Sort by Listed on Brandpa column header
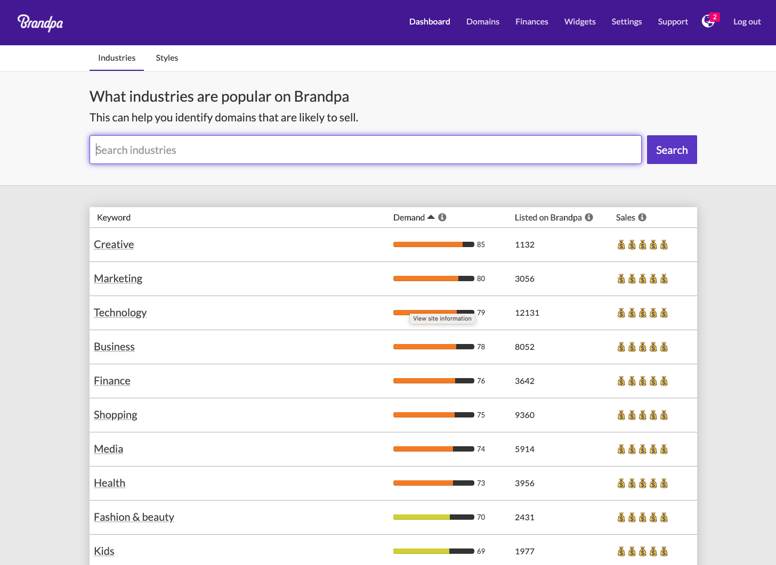 tap(548, 217)
